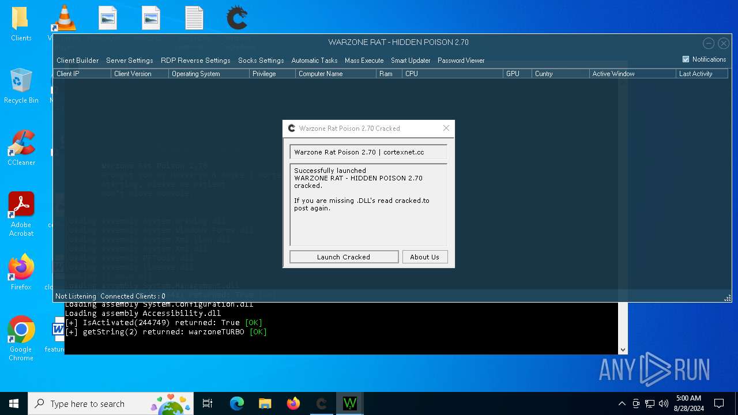Click the 'Not Listening' status text
Image resolution: width=738 pixels, height=415 pixels.
point(76,296)
